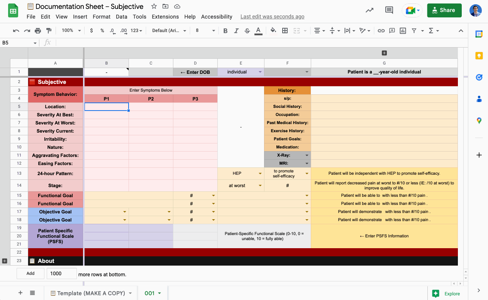Add a new sheet

[20, 293]
